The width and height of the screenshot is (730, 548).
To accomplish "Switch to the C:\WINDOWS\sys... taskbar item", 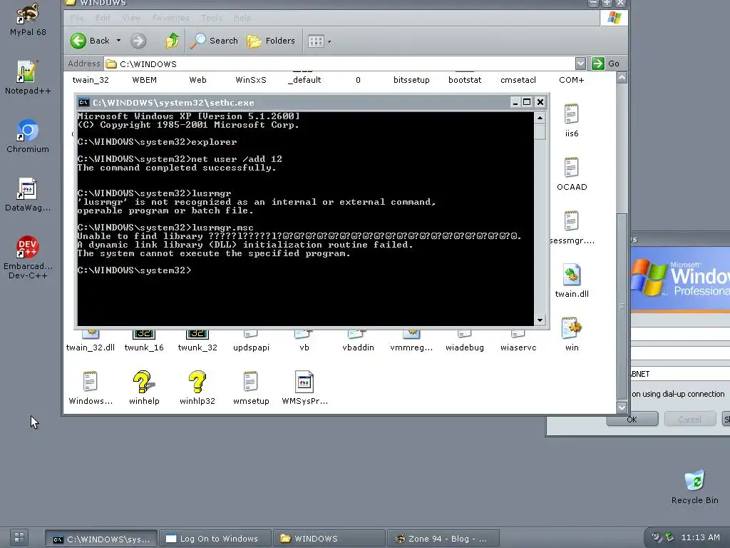I will click(x=101, y=539).
